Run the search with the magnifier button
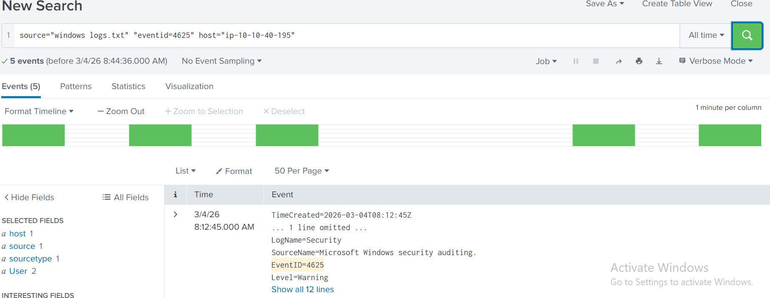 [x=747, y=35]
